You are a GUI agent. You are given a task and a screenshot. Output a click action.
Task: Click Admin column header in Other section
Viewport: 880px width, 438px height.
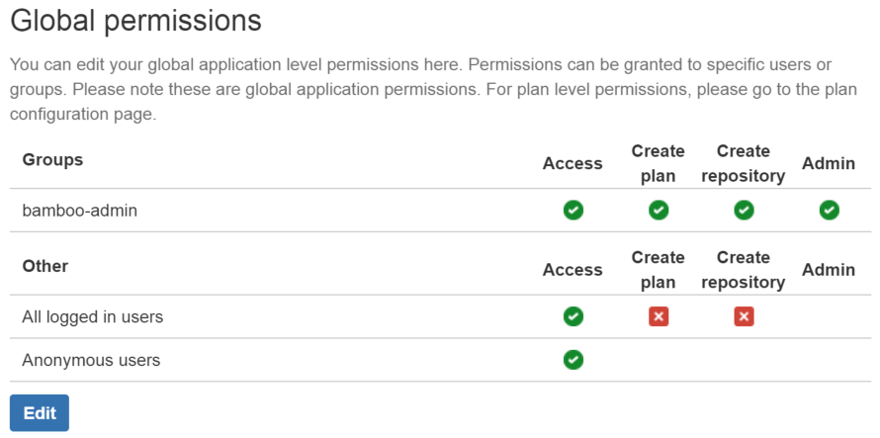click(x=830, y=270)
